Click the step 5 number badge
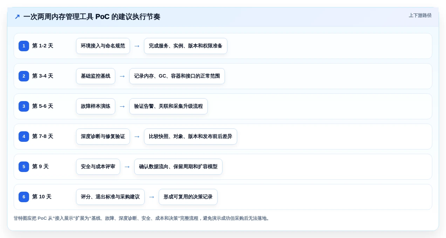 [x=24, y=167]
